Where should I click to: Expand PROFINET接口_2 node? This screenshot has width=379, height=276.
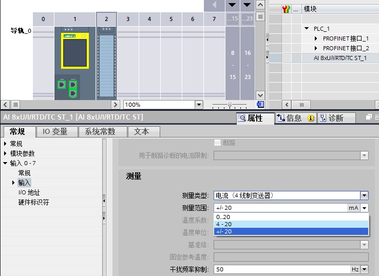(x=316, y=48)
